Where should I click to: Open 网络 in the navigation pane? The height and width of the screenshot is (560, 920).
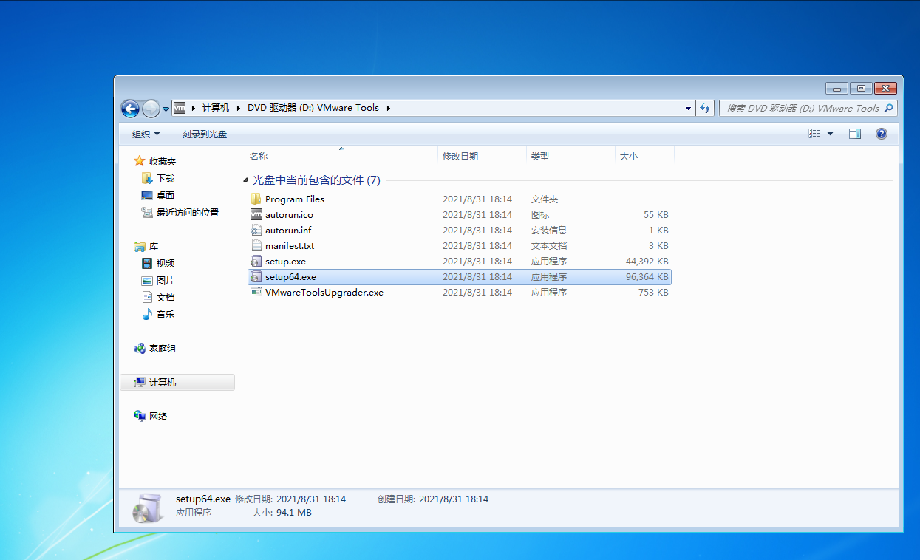[158, 416]
